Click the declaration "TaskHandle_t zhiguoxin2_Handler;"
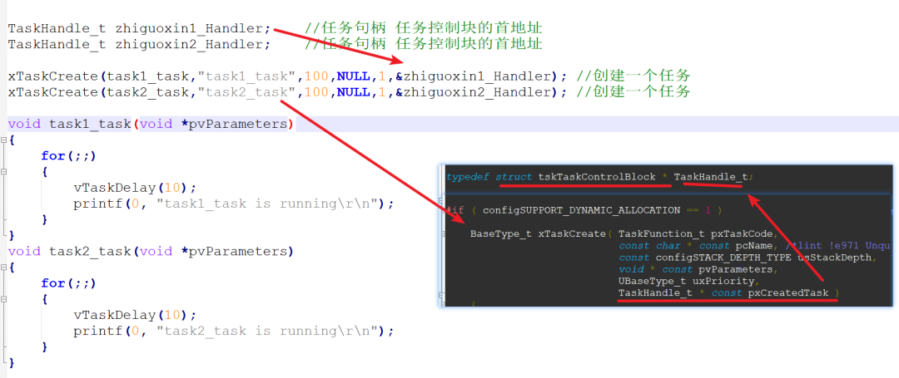The width and height of the screenshot is (899, 378). pyautogui.click(x=139, y=44)
